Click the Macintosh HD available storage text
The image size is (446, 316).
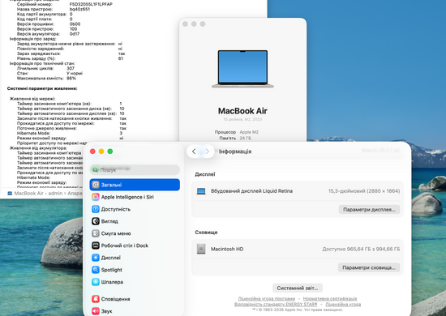pyautogui.click(x=361, y=250)
